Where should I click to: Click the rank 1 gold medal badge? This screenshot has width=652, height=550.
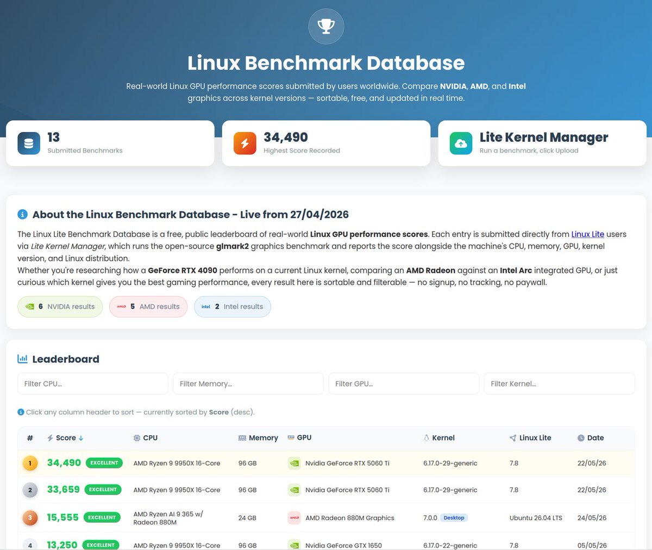point(30,464)
